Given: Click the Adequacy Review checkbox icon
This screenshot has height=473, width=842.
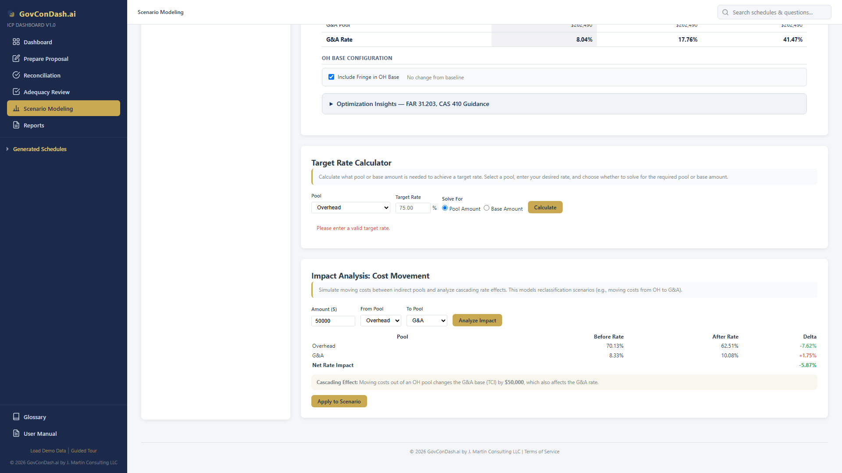Looking at the screenshot, I should [16, 92].
